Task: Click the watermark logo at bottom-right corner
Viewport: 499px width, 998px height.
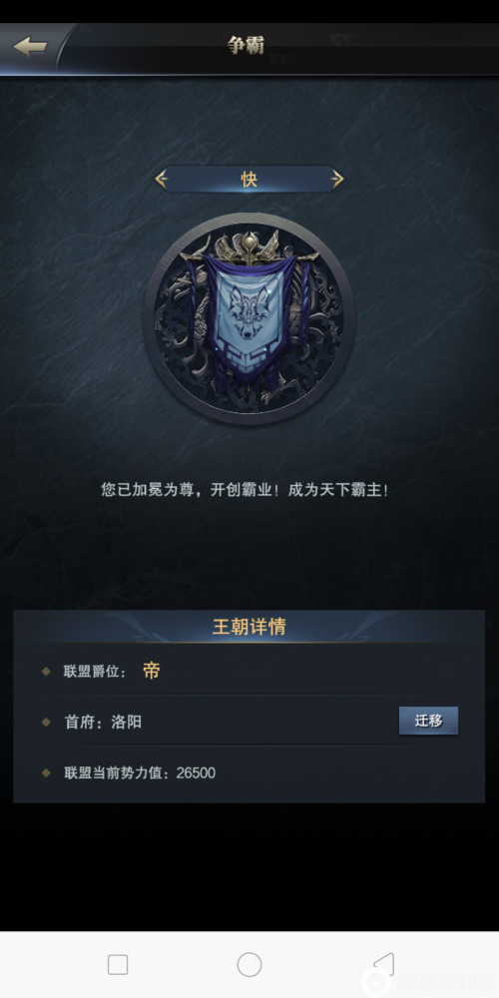Action: coord(430,983)
